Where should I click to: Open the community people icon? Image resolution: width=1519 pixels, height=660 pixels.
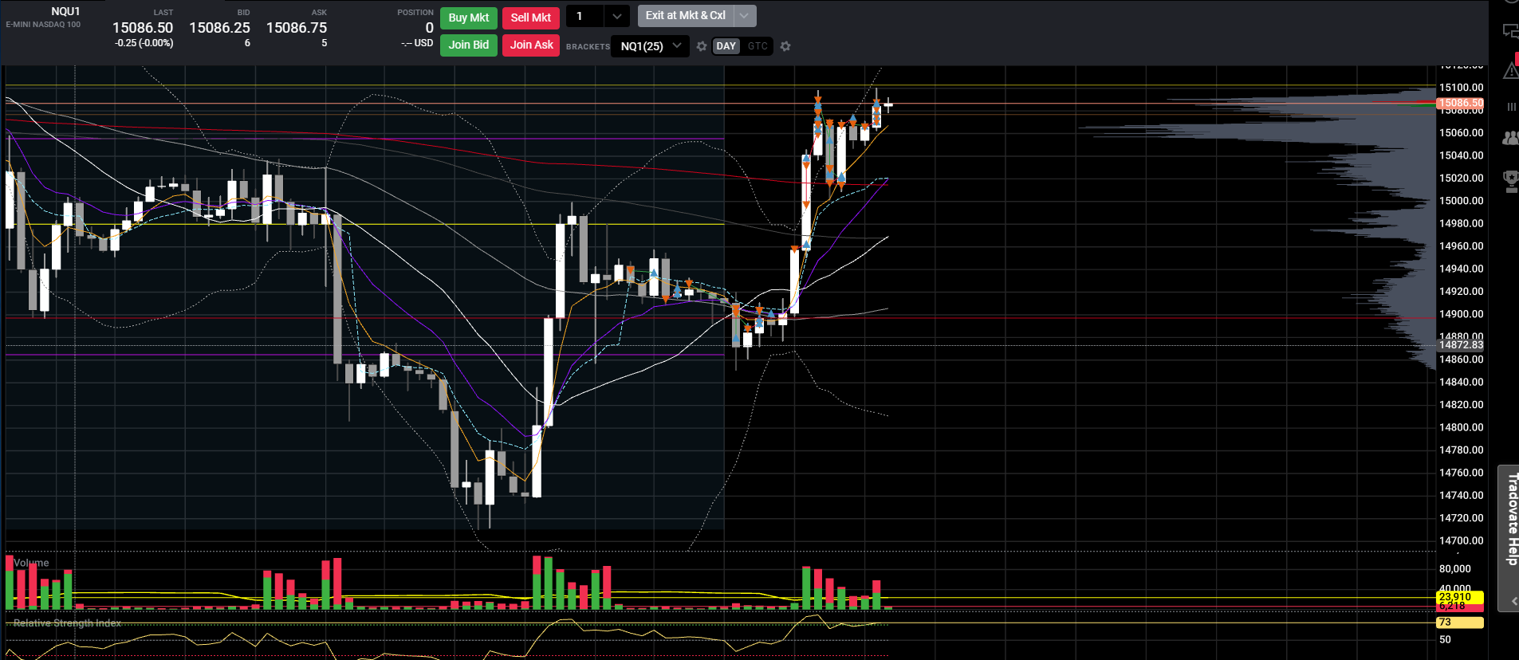(x=1510, y=138)
